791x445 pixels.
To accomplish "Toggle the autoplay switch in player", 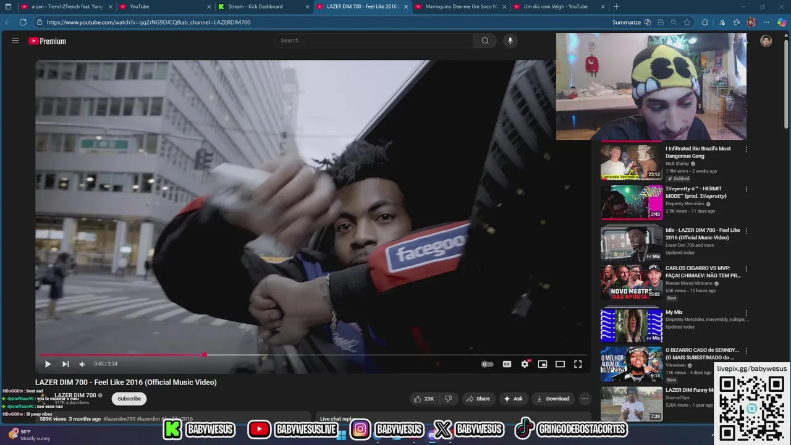I will point(488,364).
